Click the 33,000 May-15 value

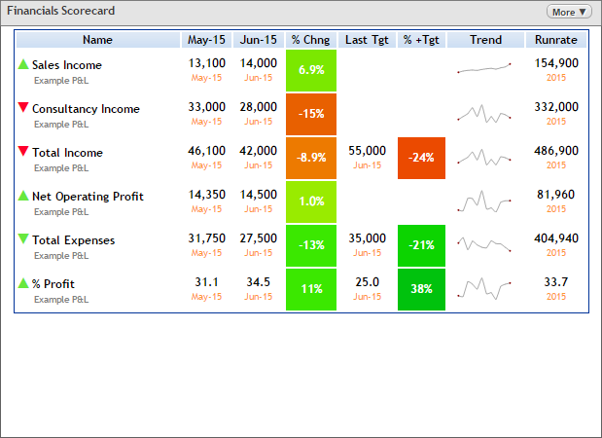tap(206, 107)
